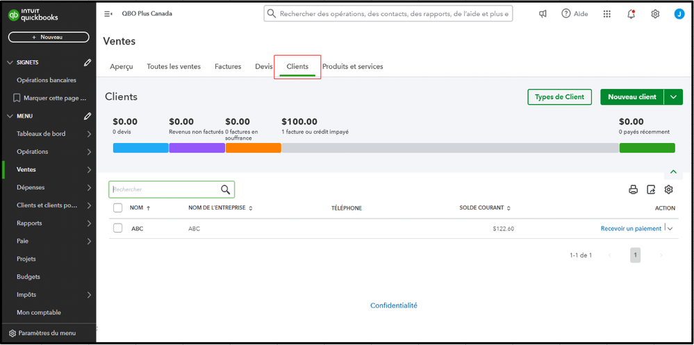Select all clients checkbox in header
Image resolution: width=694 pixels, height=345 pixels.
117,208
